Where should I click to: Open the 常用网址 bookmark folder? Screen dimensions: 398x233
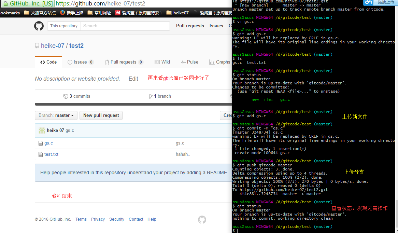click(99, 13)
